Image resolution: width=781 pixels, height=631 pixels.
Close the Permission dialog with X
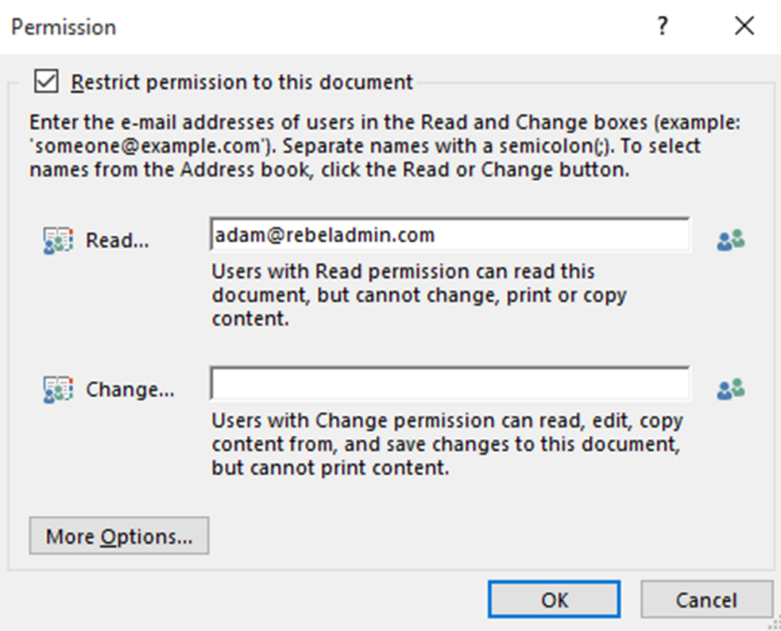(744, 26)
